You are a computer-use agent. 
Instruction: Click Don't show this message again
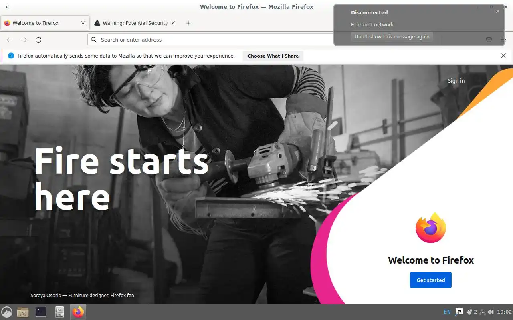click(392, 36)
